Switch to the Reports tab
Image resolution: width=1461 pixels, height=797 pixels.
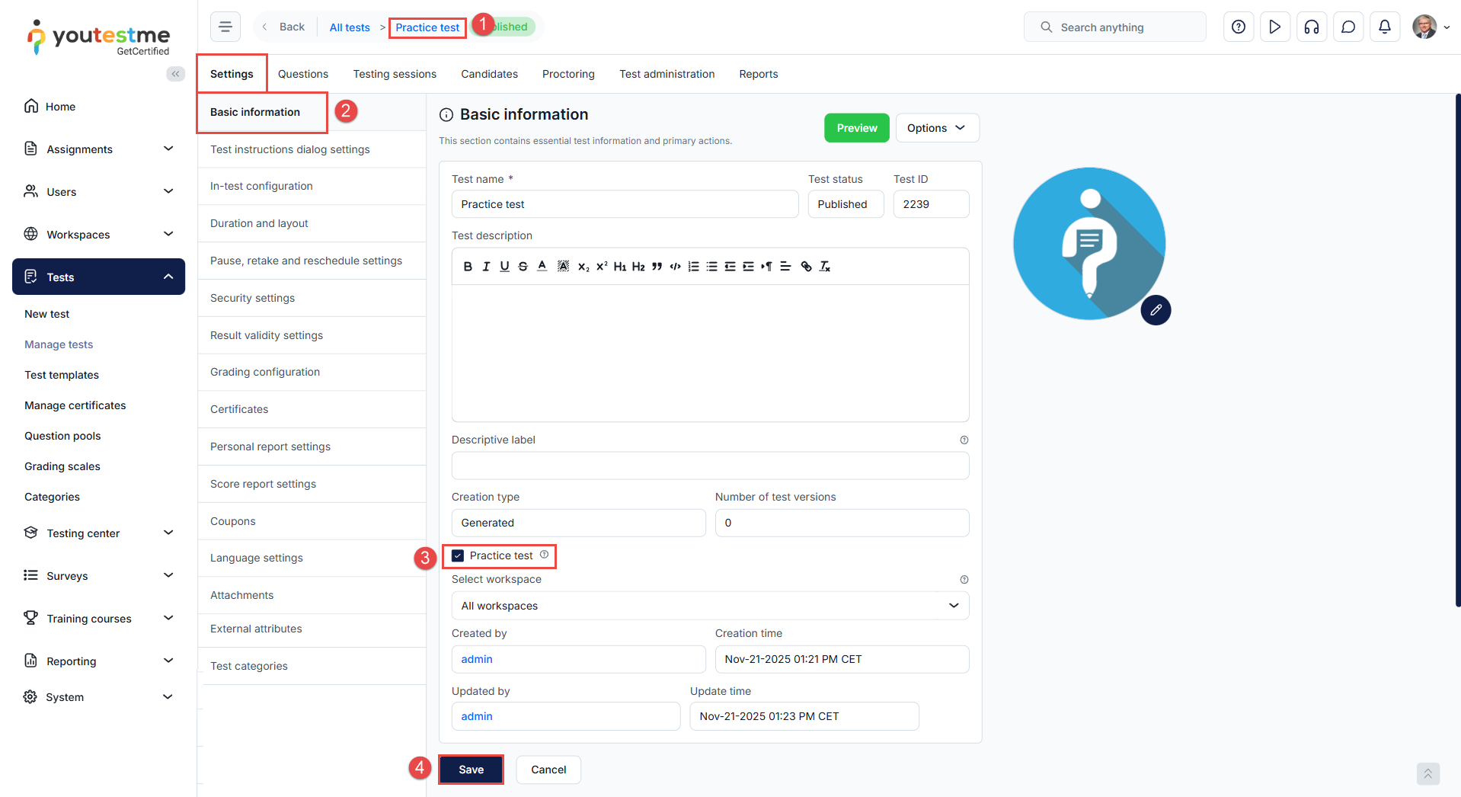click(759, 74)
